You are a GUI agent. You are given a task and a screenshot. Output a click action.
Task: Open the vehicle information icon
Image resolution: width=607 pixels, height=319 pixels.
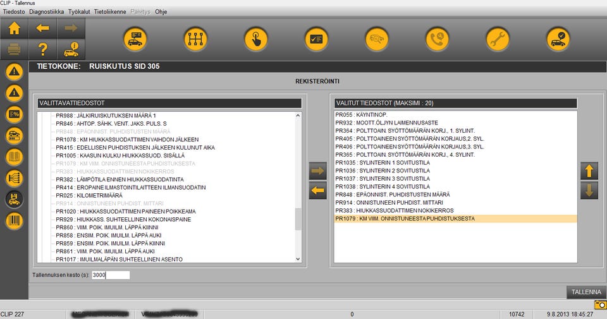71,49
